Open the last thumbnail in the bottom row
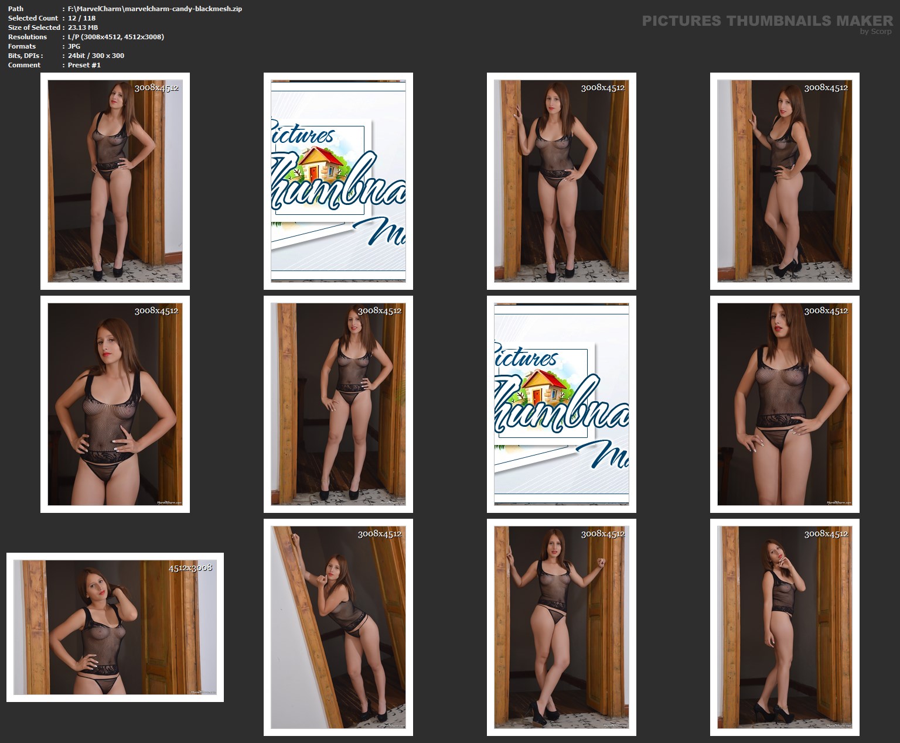This screenshot has height=743, width=900. click(785, 627)
